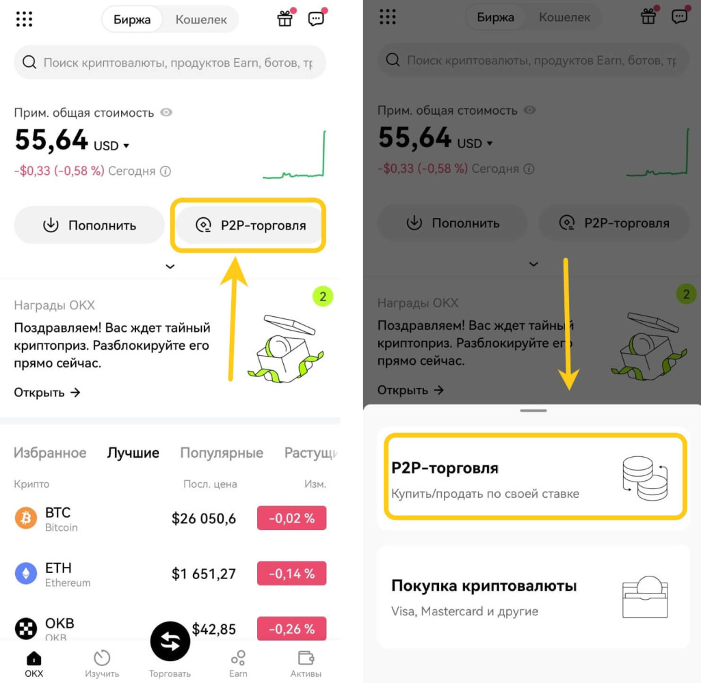Tap the central swap trade button
The width and height of the screenshot is (701, 683).
pyautogui.click(x=170, y=641)
